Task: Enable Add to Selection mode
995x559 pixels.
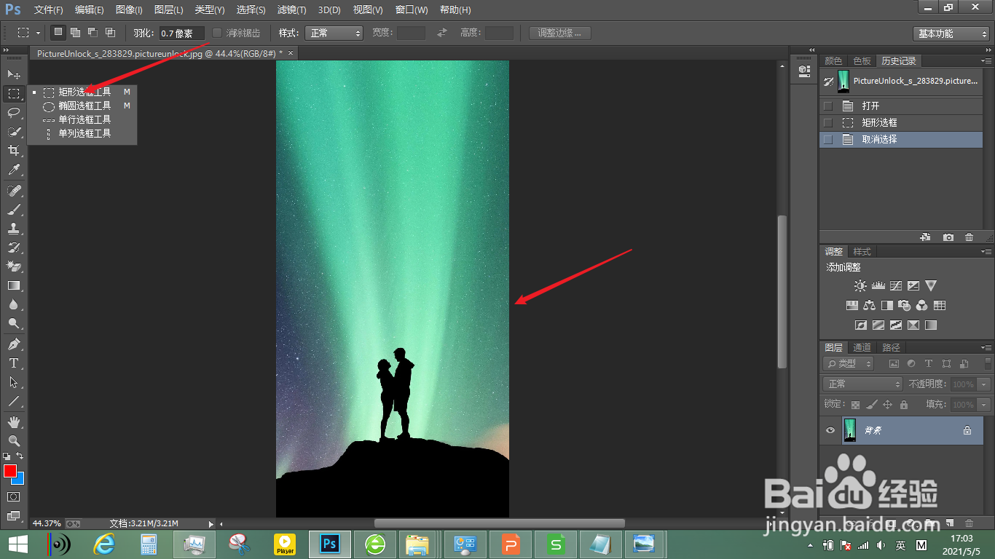Action: (x=76, y=33)
